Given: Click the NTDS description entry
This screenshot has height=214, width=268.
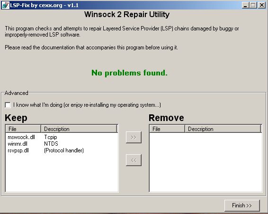Looking at the screenshot, I should pyautogui.click(x=51, y=144).
